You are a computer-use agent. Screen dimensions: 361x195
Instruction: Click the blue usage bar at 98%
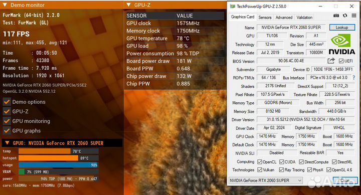coord(59,165)
